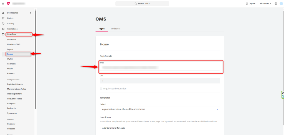Switch to the Redirects tab
The width and height of the screenshot is (284, 135).
coord(116,29)
